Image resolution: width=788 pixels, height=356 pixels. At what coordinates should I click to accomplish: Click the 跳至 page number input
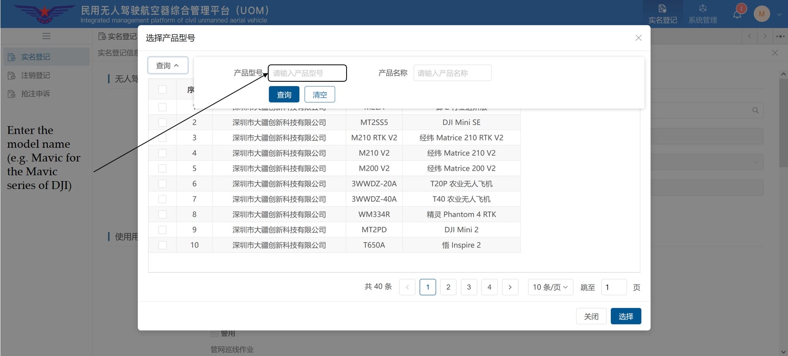point(614,287)
